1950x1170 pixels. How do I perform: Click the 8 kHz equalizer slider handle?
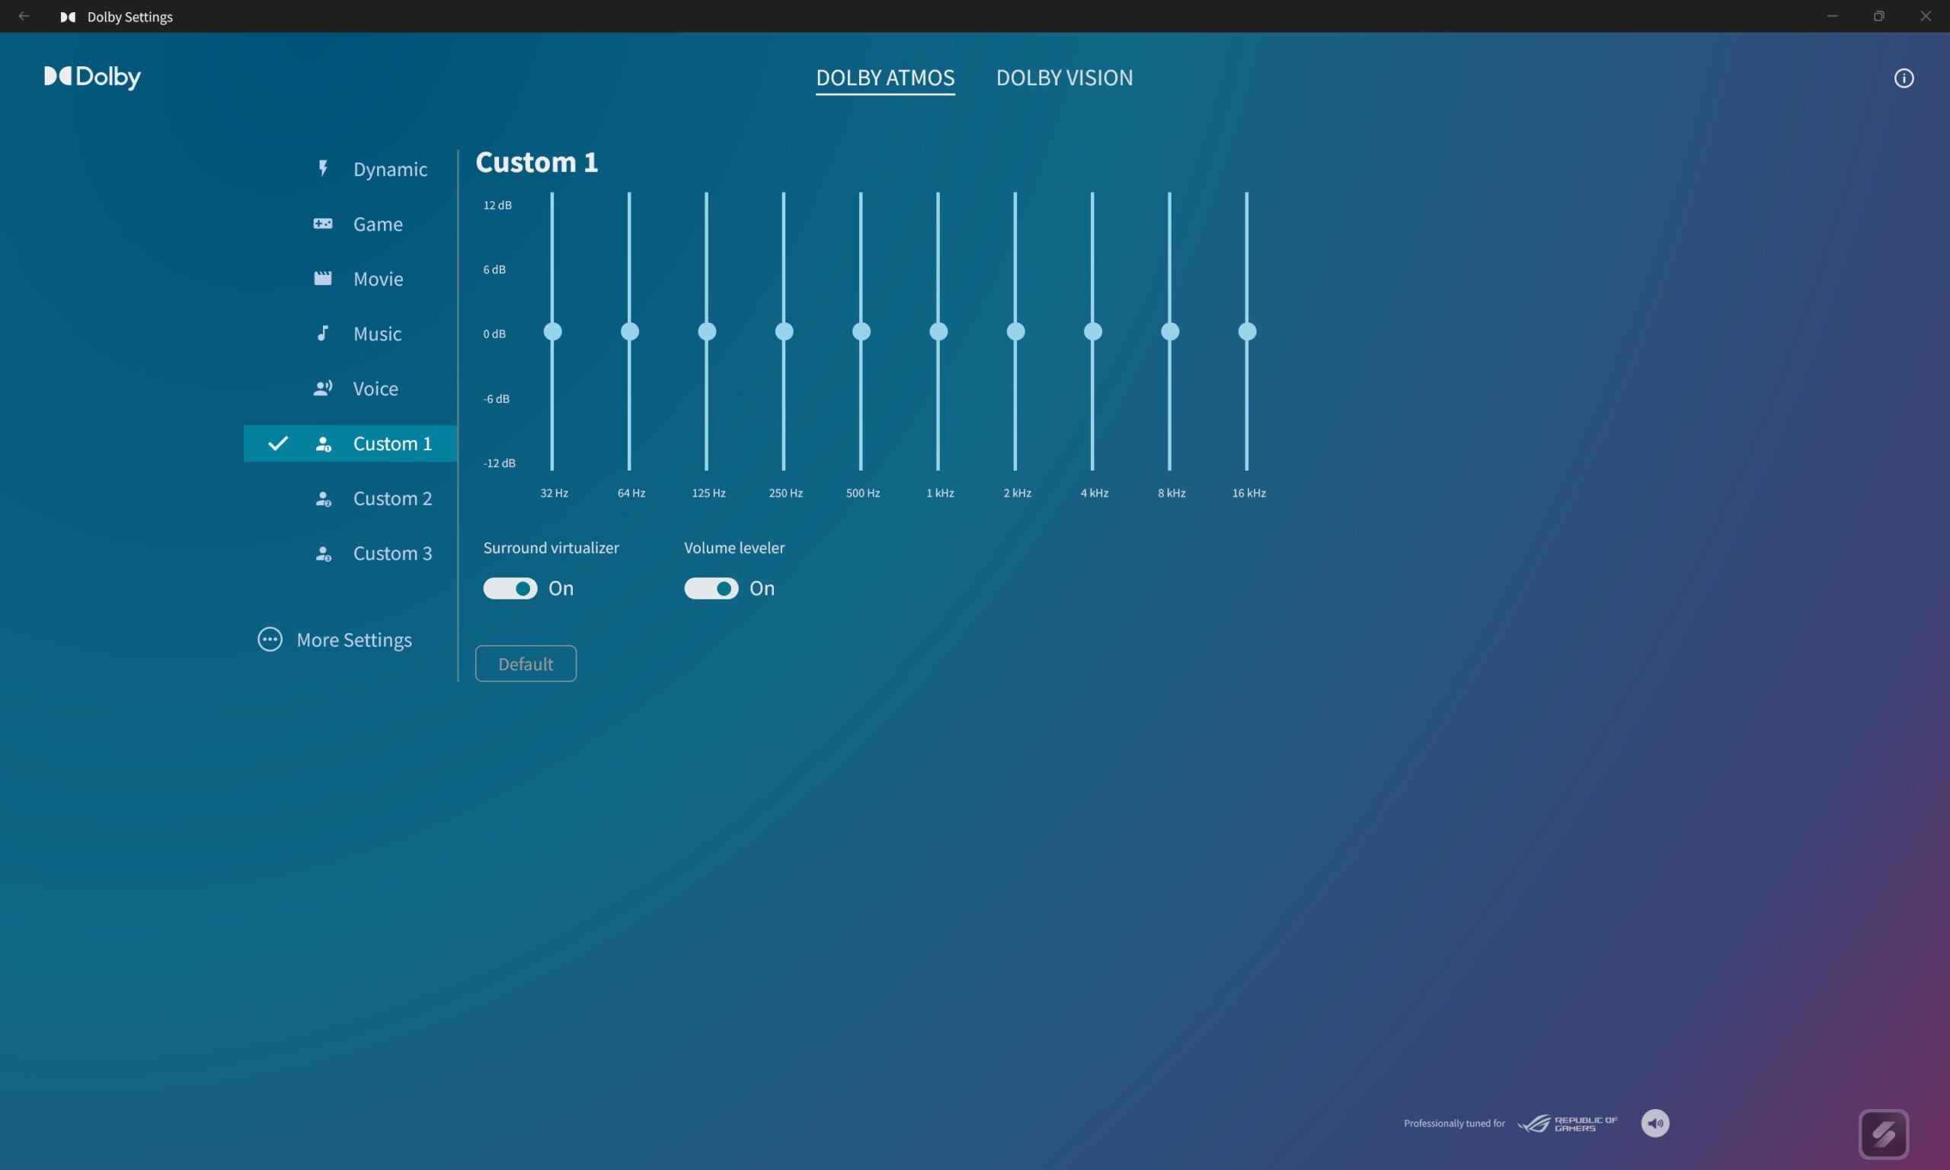point(1171,332)
